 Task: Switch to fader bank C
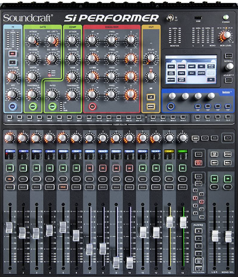coord(199,246)
